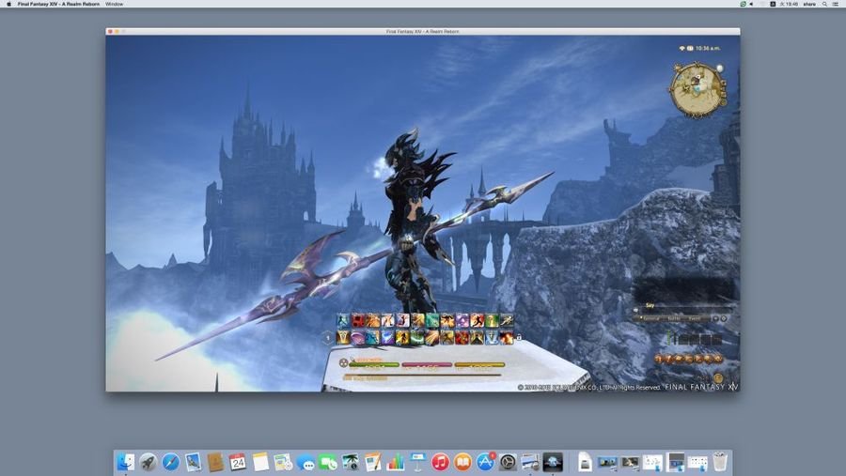Click the gil coin icon in bottom-right corner
Image resolution: width=846 pixels, height=476 pixels.
[718, 378]
